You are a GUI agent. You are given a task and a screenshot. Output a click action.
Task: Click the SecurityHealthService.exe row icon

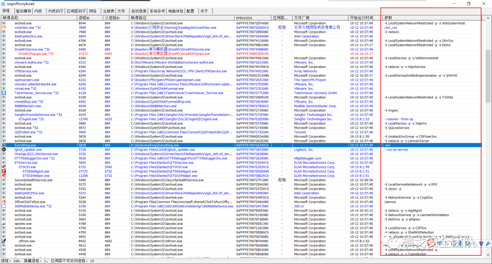coord(4,180)
